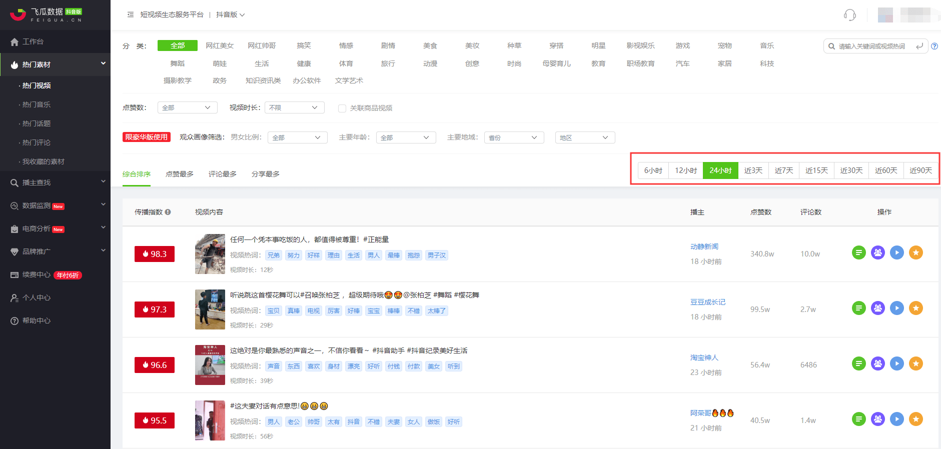The height and width of the screenshot is (449, 941).
Task: Switch to the 综合排序 tab
Action: tap(137, 174)
